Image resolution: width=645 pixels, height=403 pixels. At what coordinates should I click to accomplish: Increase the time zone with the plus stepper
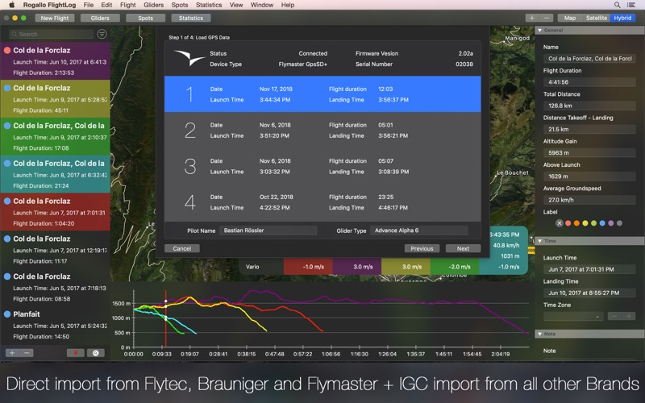(x=629, y=316)
